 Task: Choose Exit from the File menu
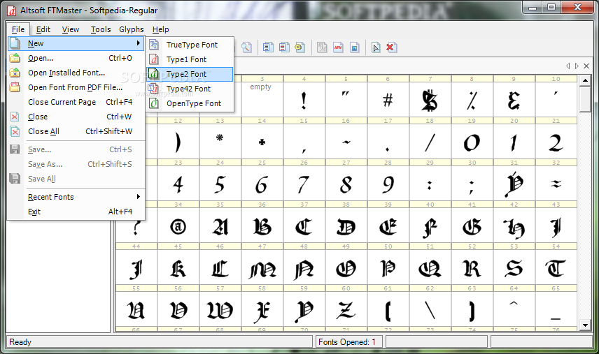[x=76, y=212]
